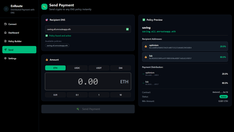Pick the 10 amount preset
This screenshot has width=234, height=132.
[x=121, y=95]
